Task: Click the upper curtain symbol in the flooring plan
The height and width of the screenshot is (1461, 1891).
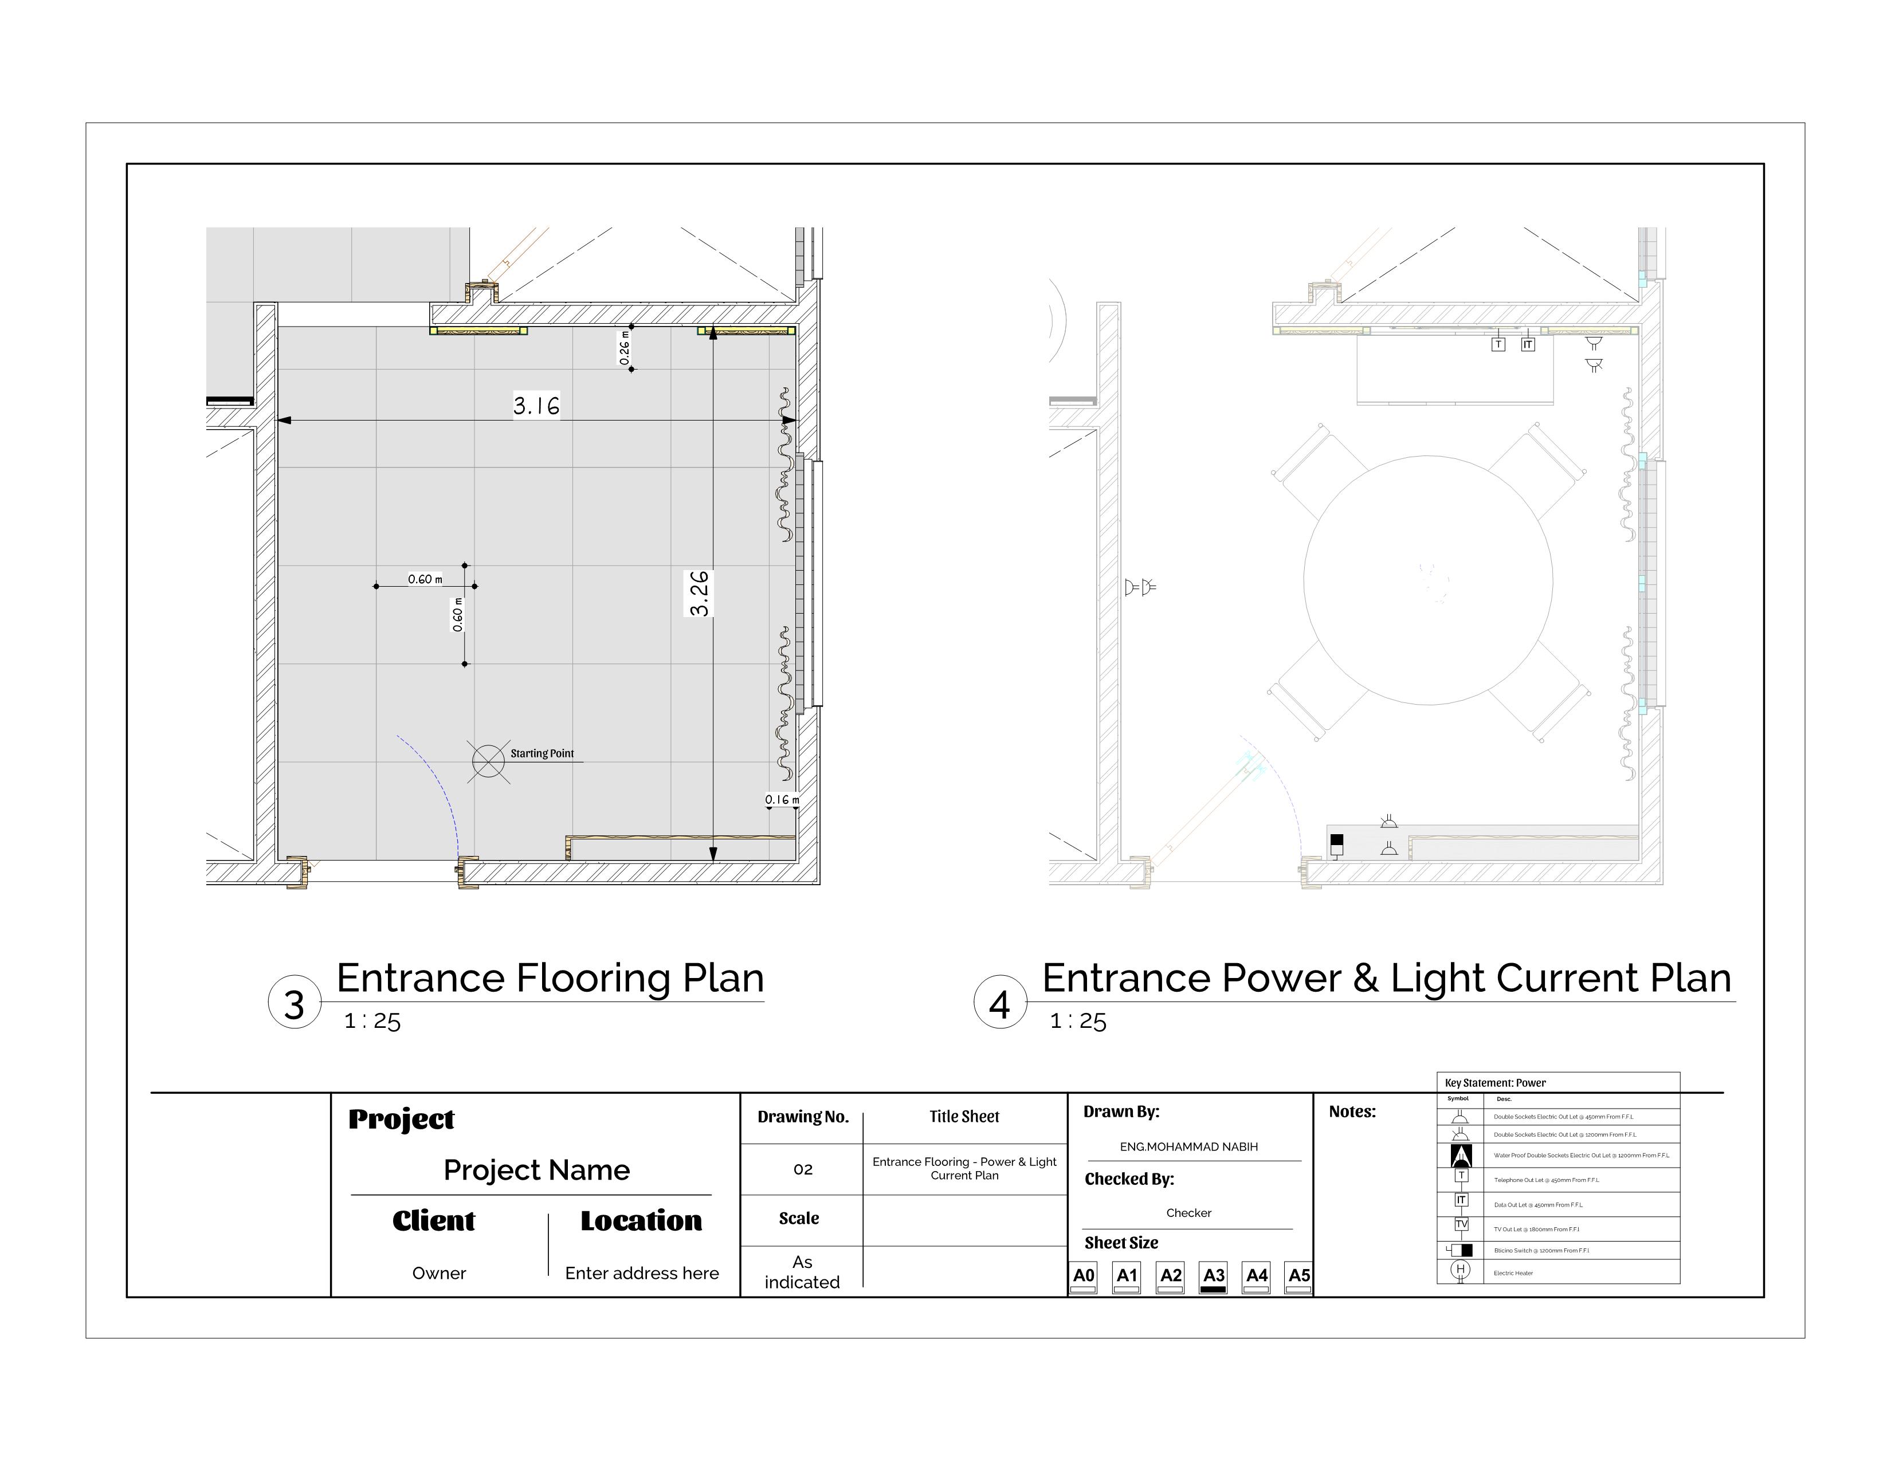Action: 784,465
